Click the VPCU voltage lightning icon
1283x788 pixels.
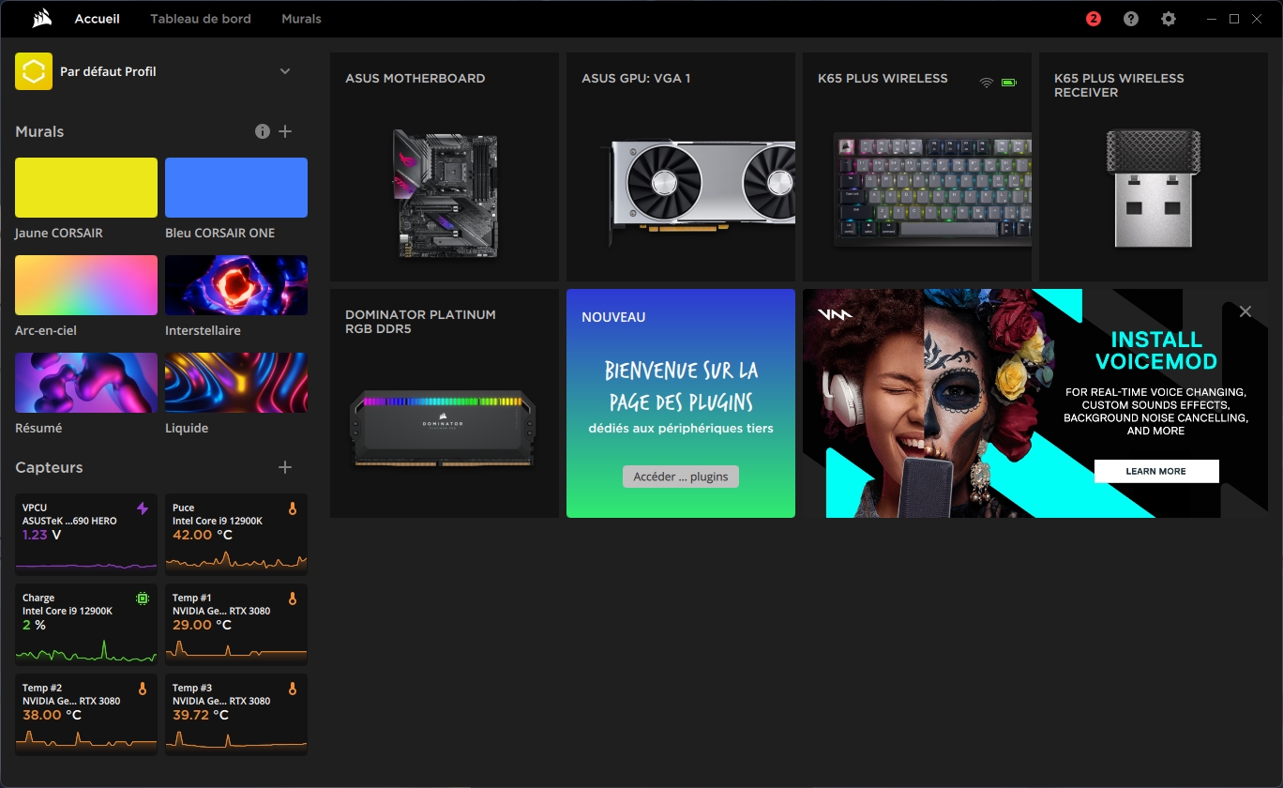pos(143,508)
